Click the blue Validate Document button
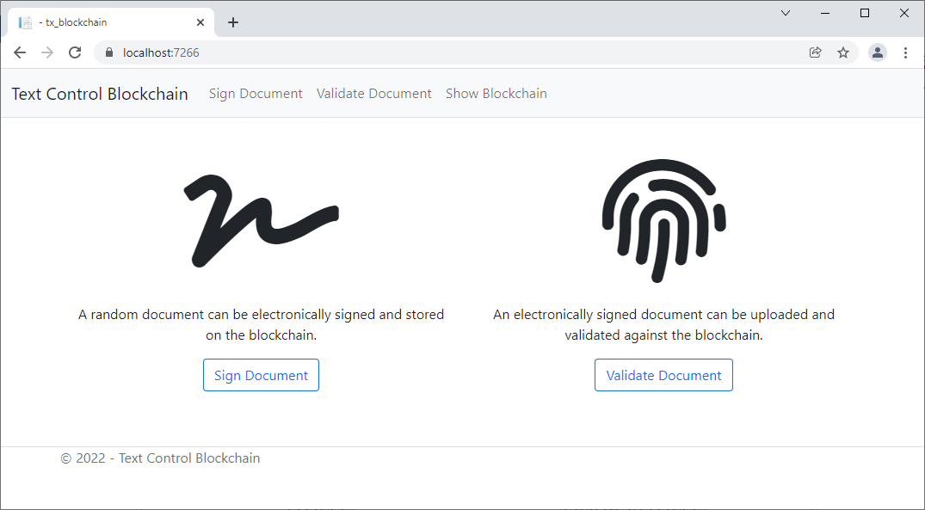 pyautogui.click(x=663, y=375)
